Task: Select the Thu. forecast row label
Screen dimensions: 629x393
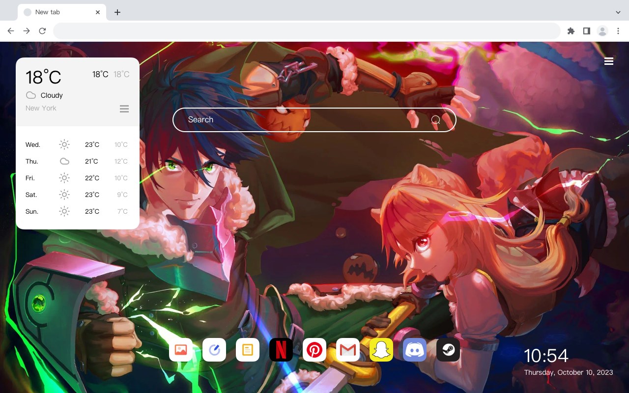Action: pos(32,161)
